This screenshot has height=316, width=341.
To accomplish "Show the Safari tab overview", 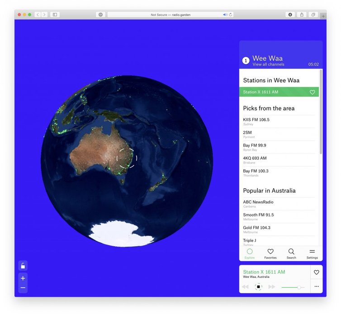I will pos(313,14).
